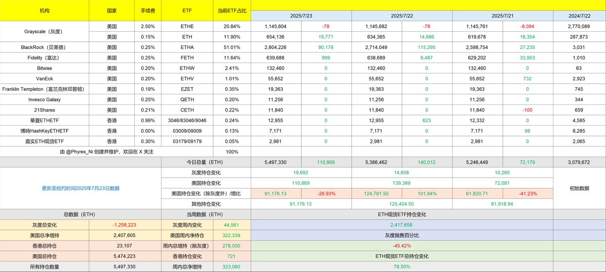
Task: Select the 2025/7/22 date header
Action: 401,16
